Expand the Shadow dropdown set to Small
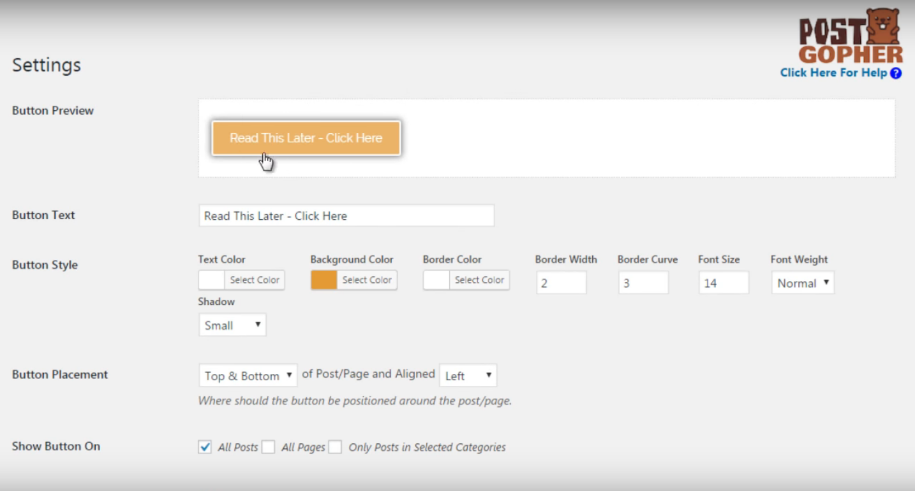This screenshot has height=491, width=915. click(232, 325)
